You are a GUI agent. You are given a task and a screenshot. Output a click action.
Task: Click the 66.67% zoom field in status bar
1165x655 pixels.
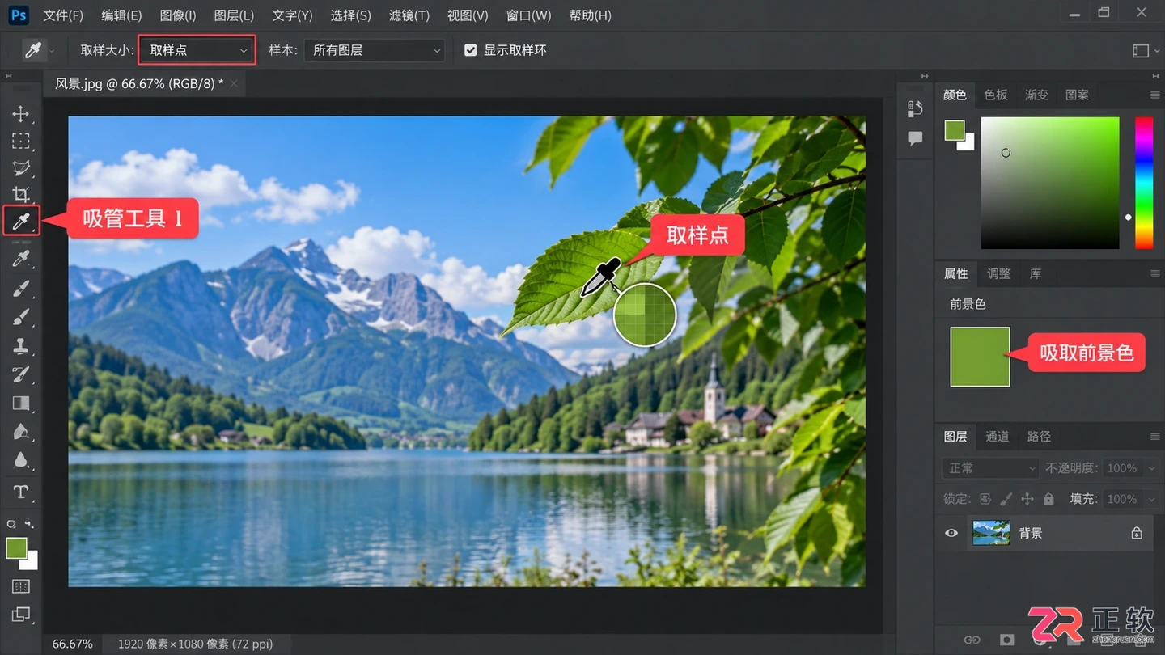coord(73,644)
